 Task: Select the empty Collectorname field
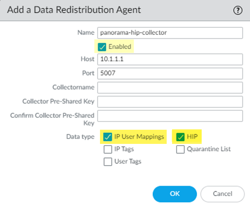click(170, 88)
